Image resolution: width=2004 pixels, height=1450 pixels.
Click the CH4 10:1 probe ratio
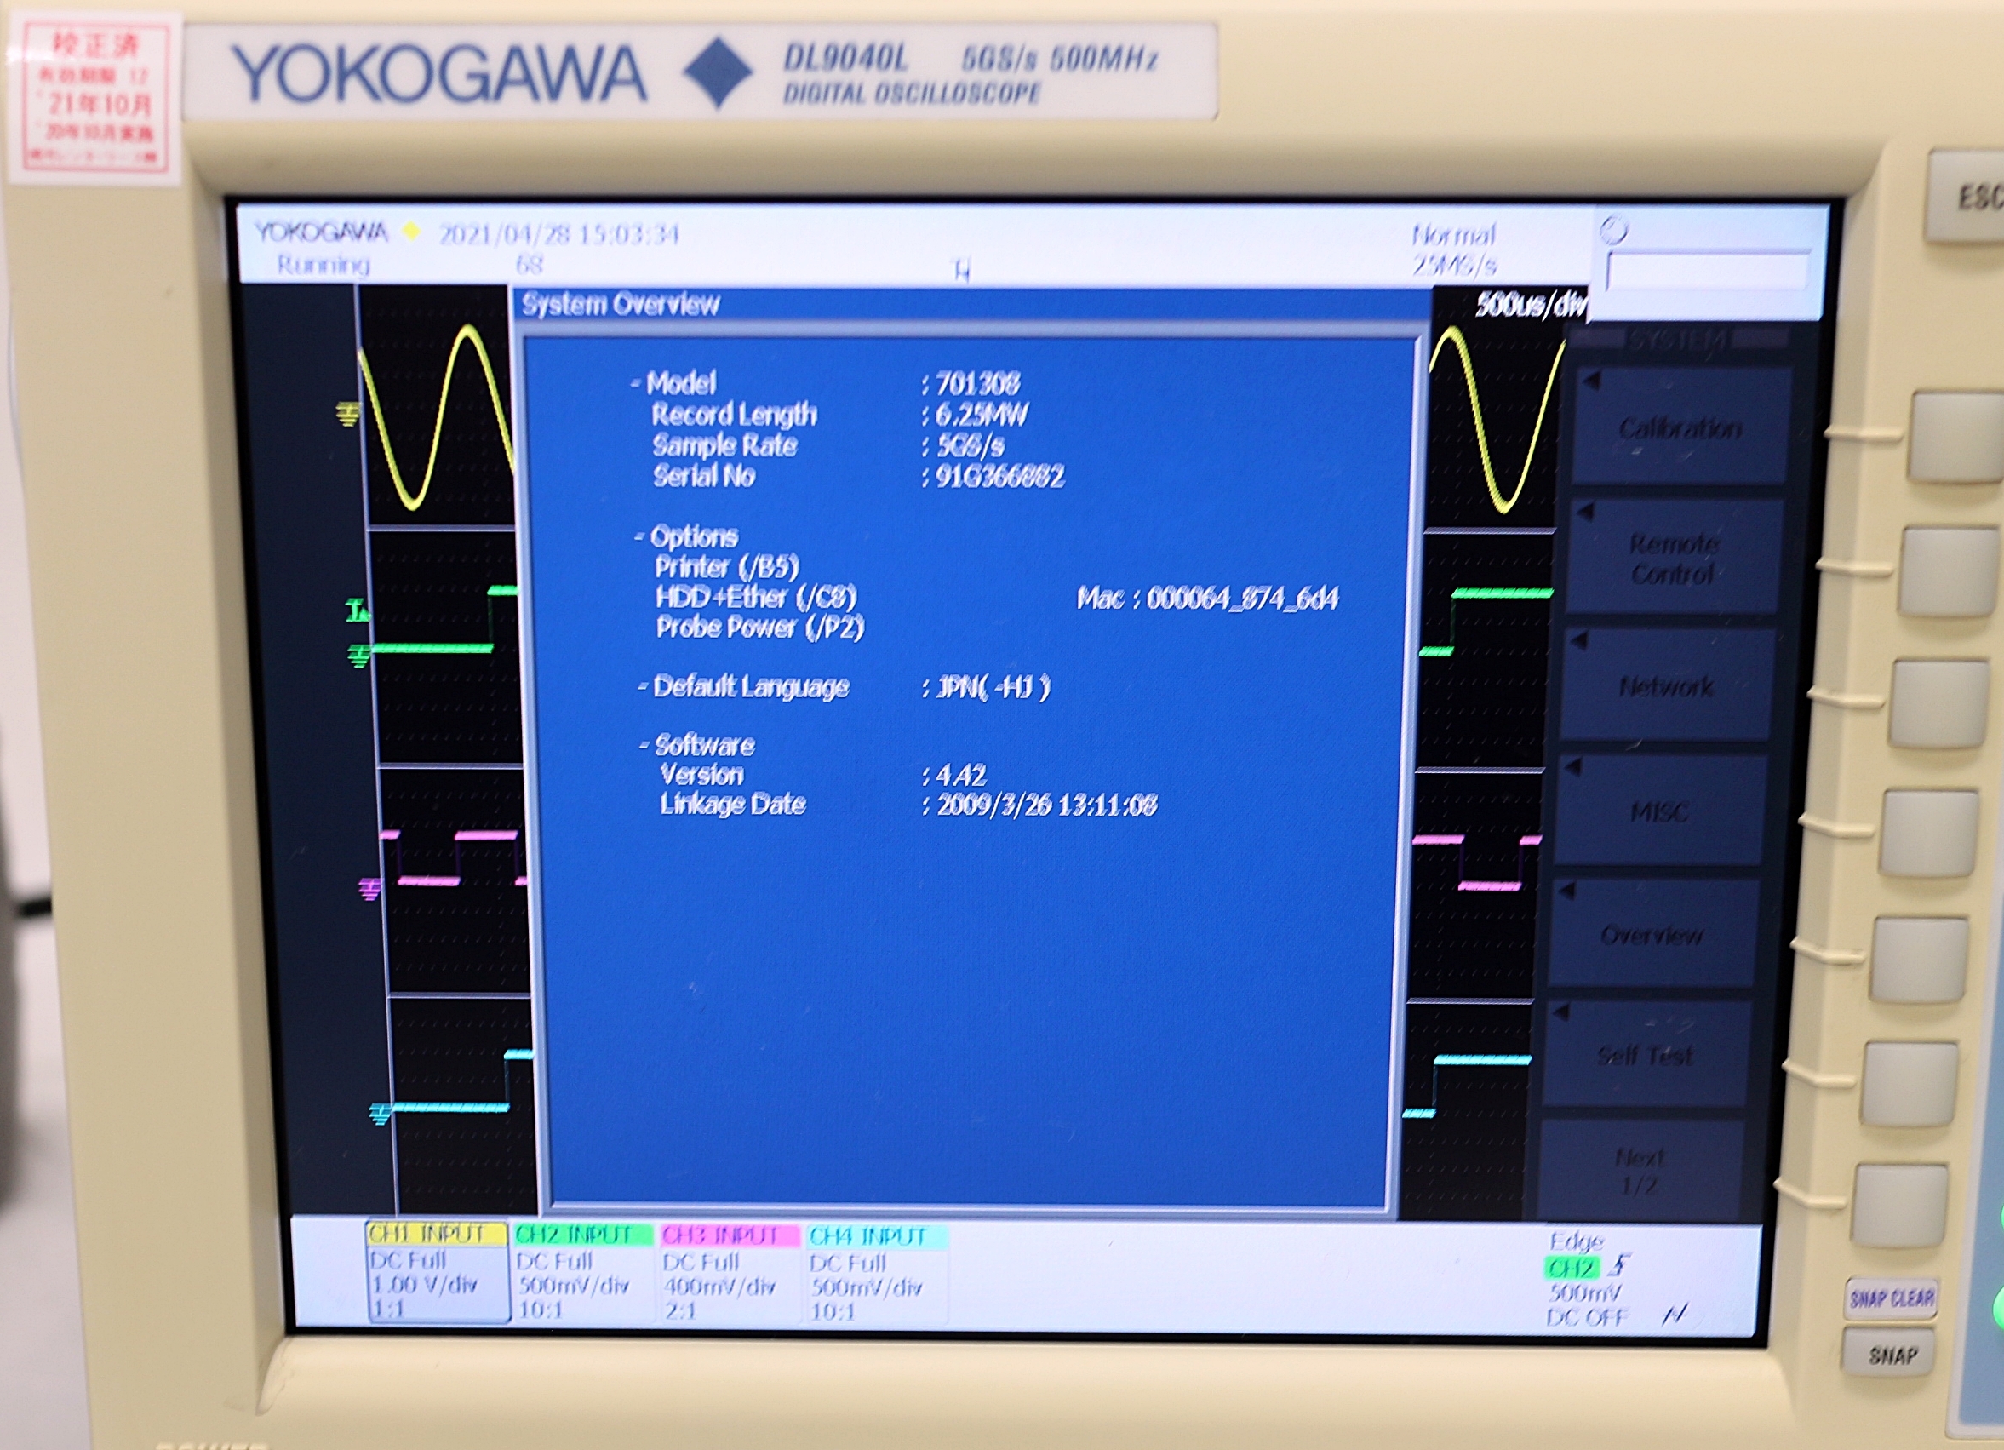pos(833,1311)
